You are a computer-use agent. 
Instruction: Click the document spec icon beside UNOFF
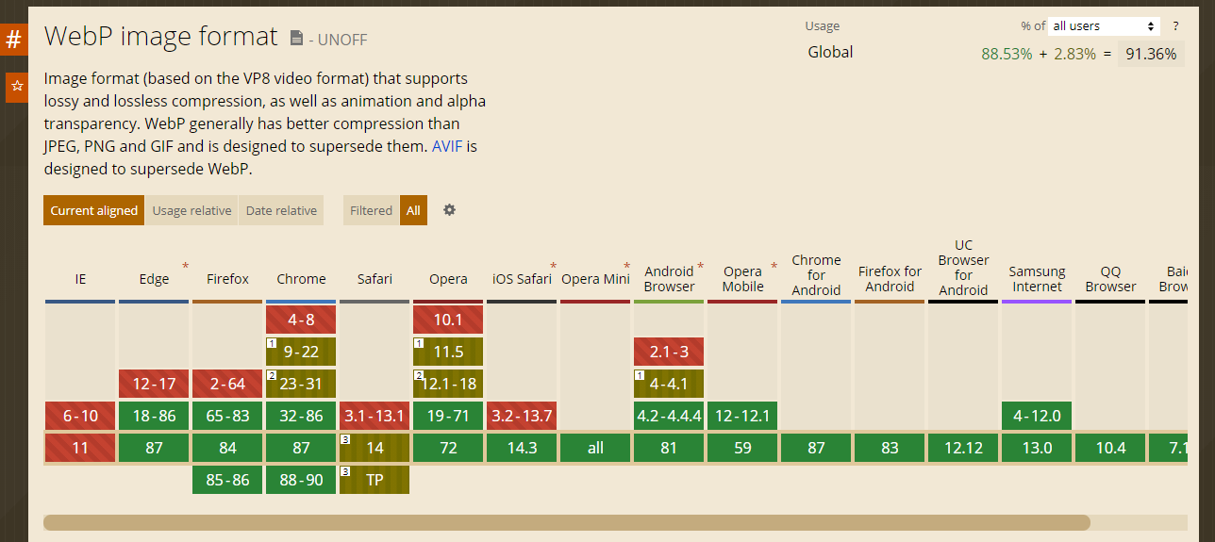(x=297, y=39)
